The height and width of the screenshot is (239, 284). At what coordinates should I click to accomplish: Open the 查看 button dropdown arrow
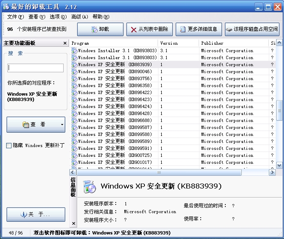point(62,124)
